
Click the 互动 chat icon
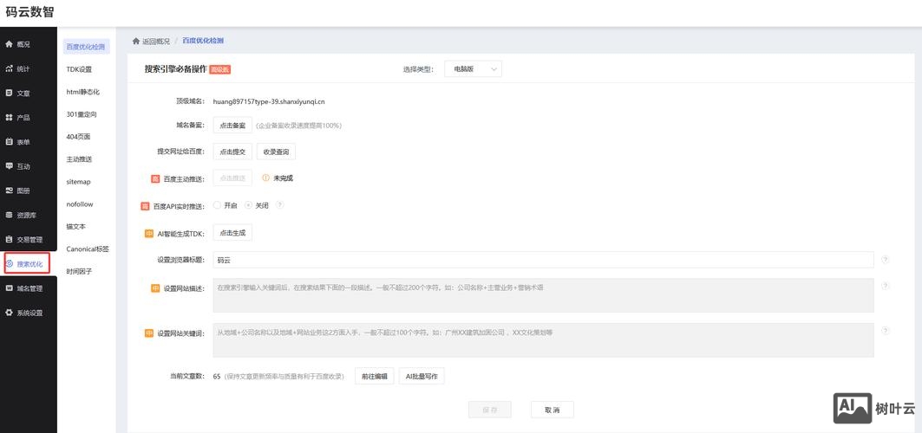(x=9, y=166)
